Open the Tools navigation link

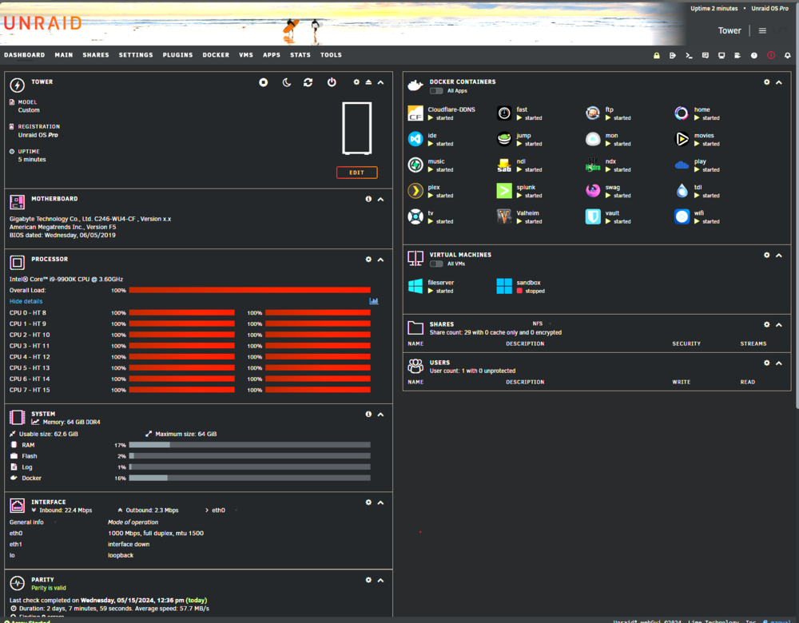pos(332,55)
